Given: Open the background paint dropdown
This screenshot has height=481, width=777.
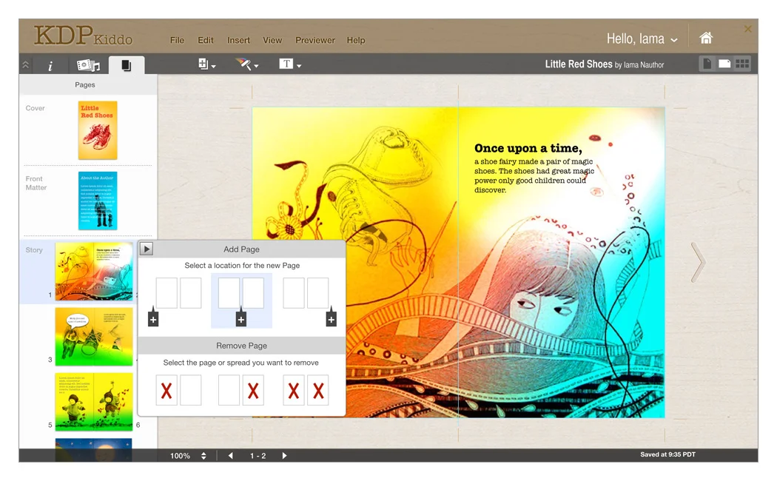Looking at the screenshot, I should (x=246, y=64).
